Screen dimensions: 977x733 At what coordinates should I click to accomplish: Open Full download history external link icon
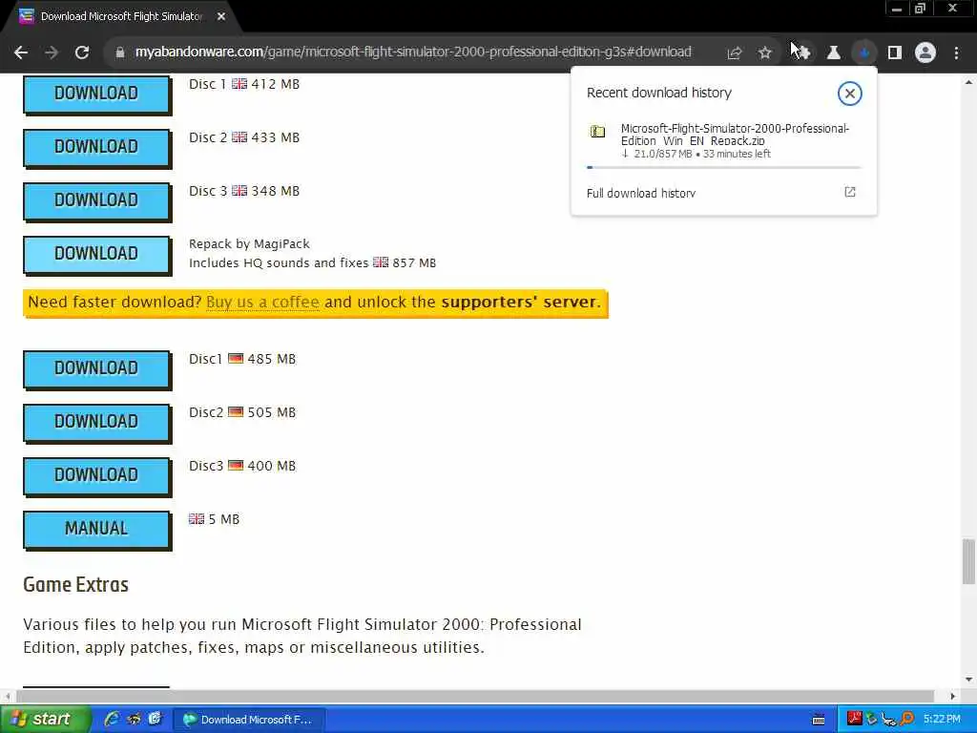[850, 192]
